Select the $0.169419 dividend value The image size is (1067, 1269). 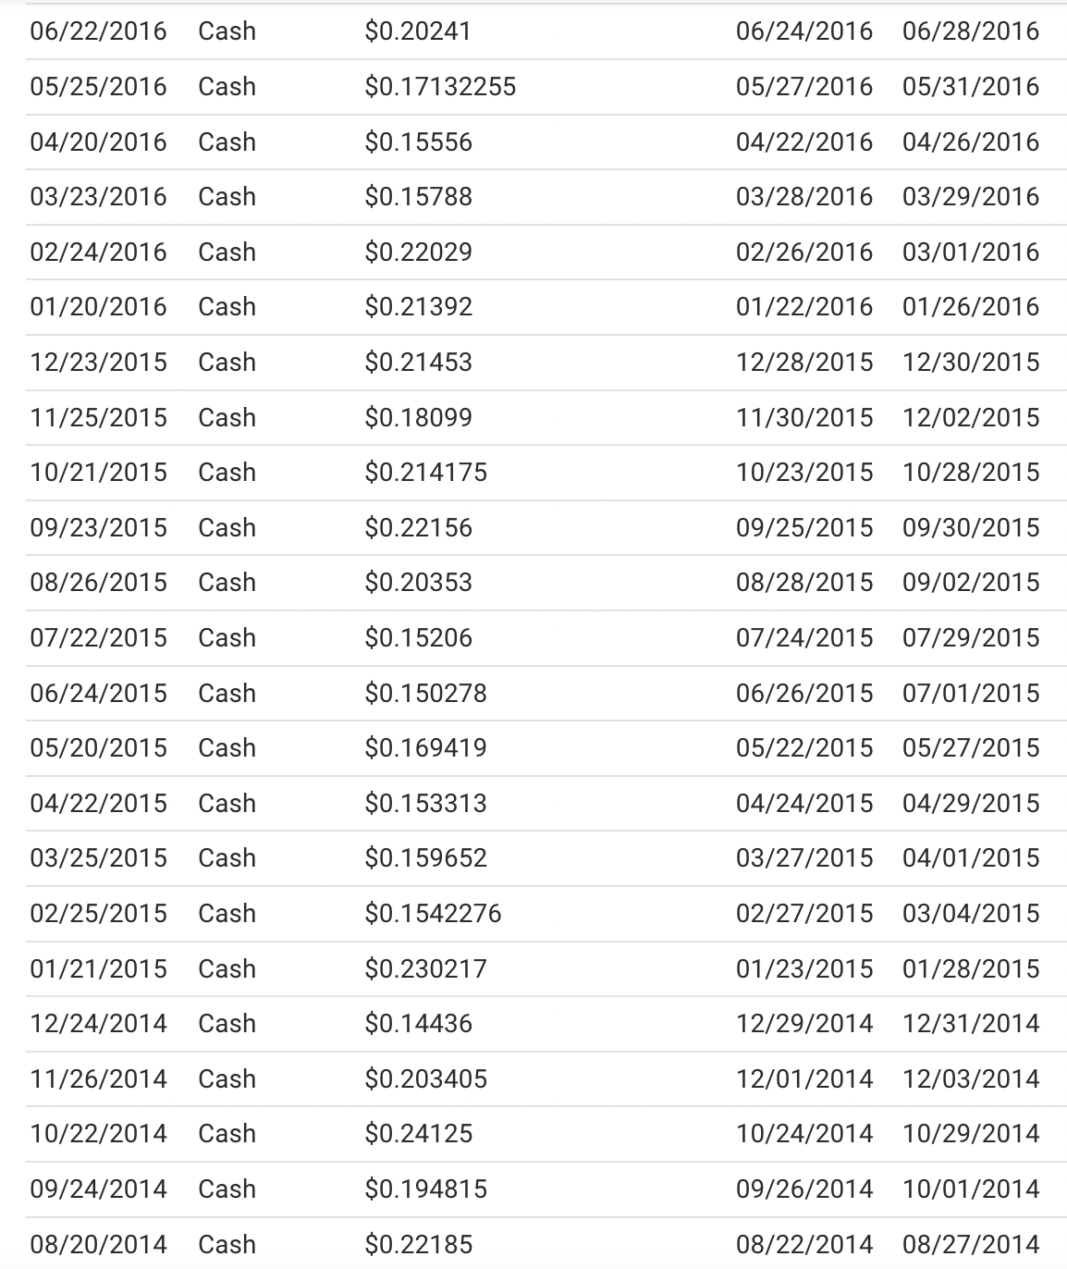click(425, 748)
